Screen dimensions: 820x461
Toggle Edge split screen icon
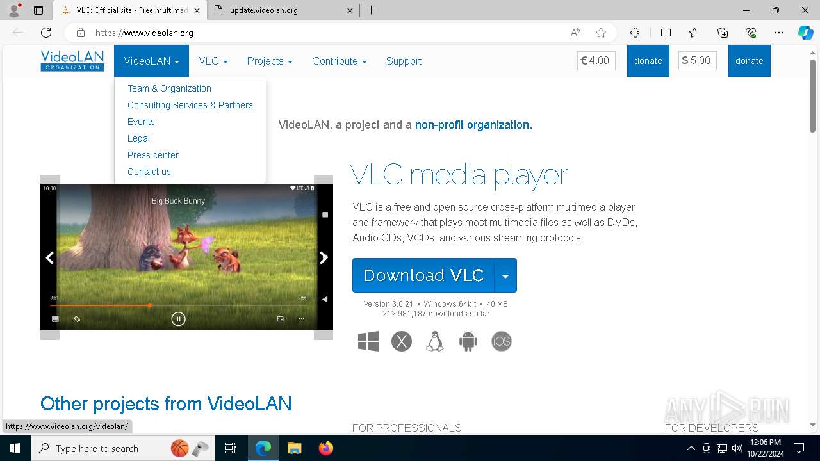coord(666,33)
